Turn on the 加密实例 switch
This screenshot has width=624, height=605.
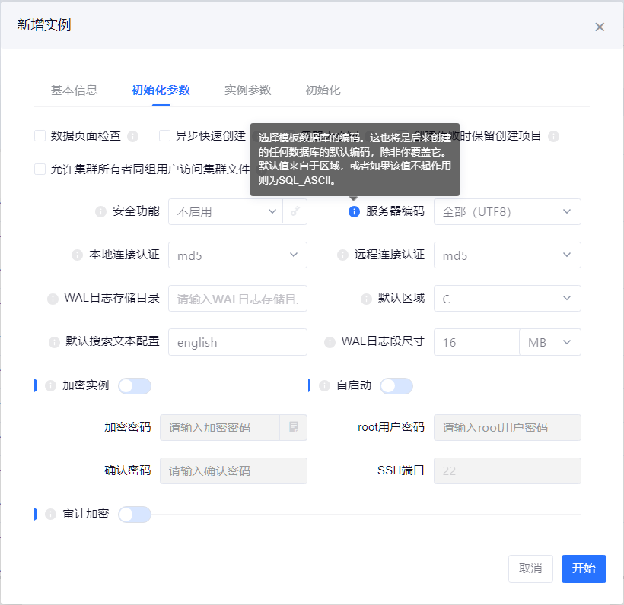pos(135,386)
